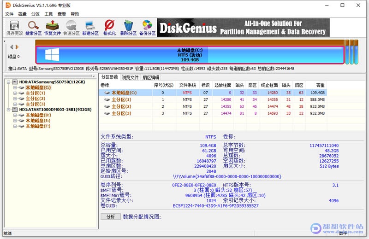
Task: Click the 快速分区 quick partition icon
Action: tap(71, 28)
